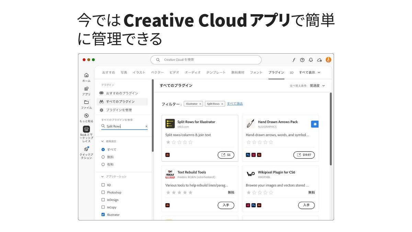Open Quick Actions (クイックアクション) rocket icon

pyautogui.click(x=86, y=149)
